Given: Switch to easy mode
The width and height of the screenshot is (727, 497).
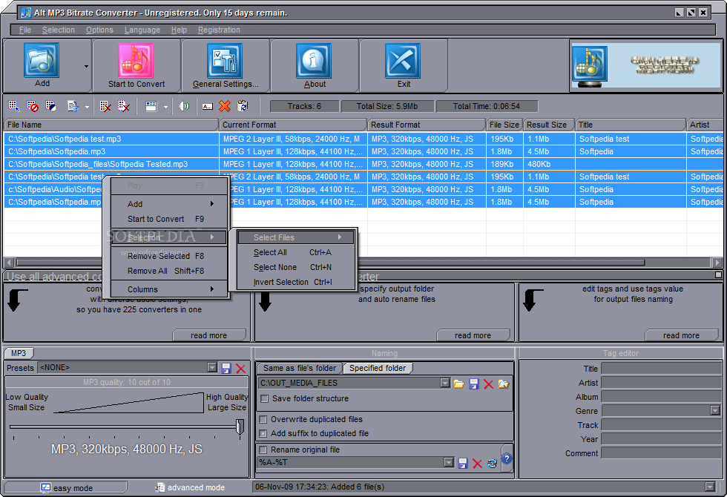Looking at the screenshot, I should pos(66,488).
